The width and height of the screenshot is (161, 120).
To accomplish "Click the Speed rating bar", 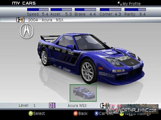I will pos(38,9).
